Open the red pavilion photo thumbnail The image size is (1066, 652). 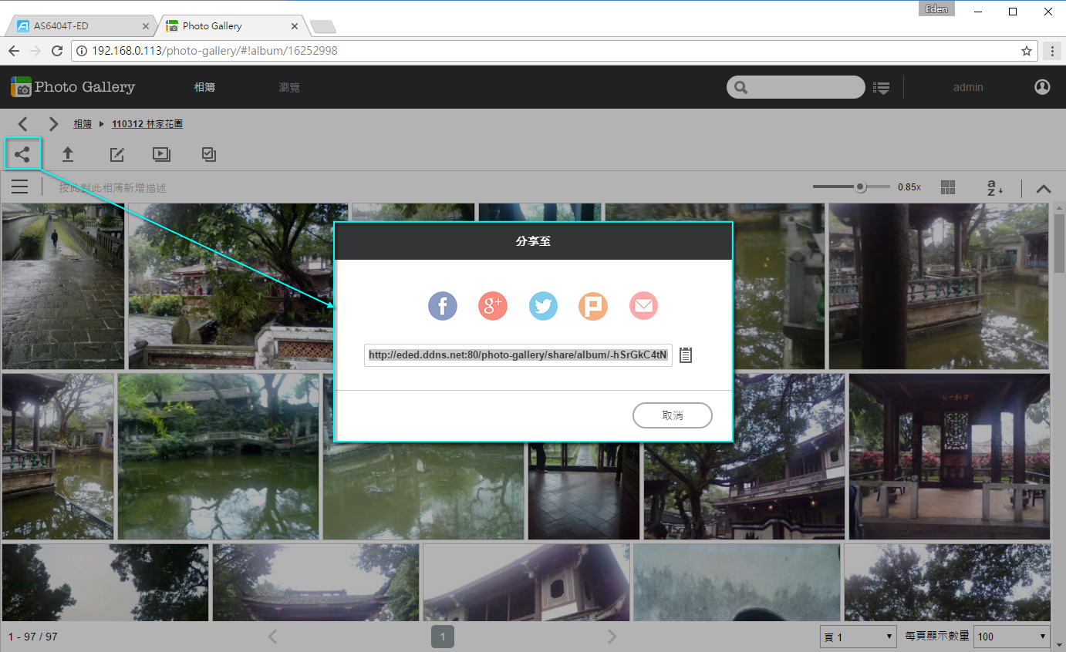(949, 456)
